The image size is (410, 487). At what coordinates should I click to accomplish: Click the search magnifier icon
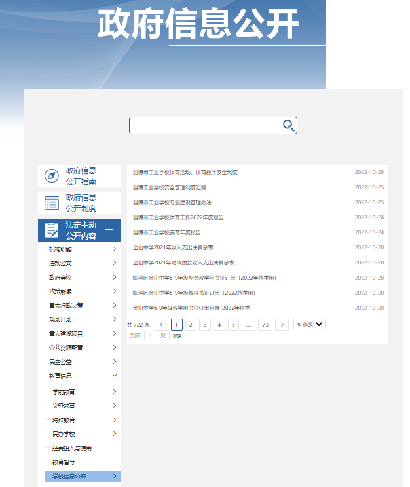click(288, 126)
